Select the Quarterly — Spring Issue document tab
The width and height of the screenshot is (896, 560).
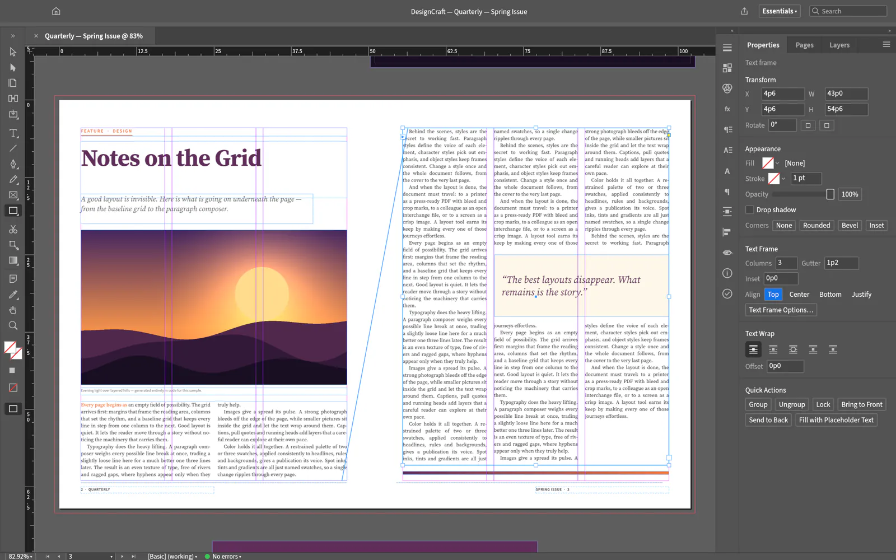click(94, 36)
